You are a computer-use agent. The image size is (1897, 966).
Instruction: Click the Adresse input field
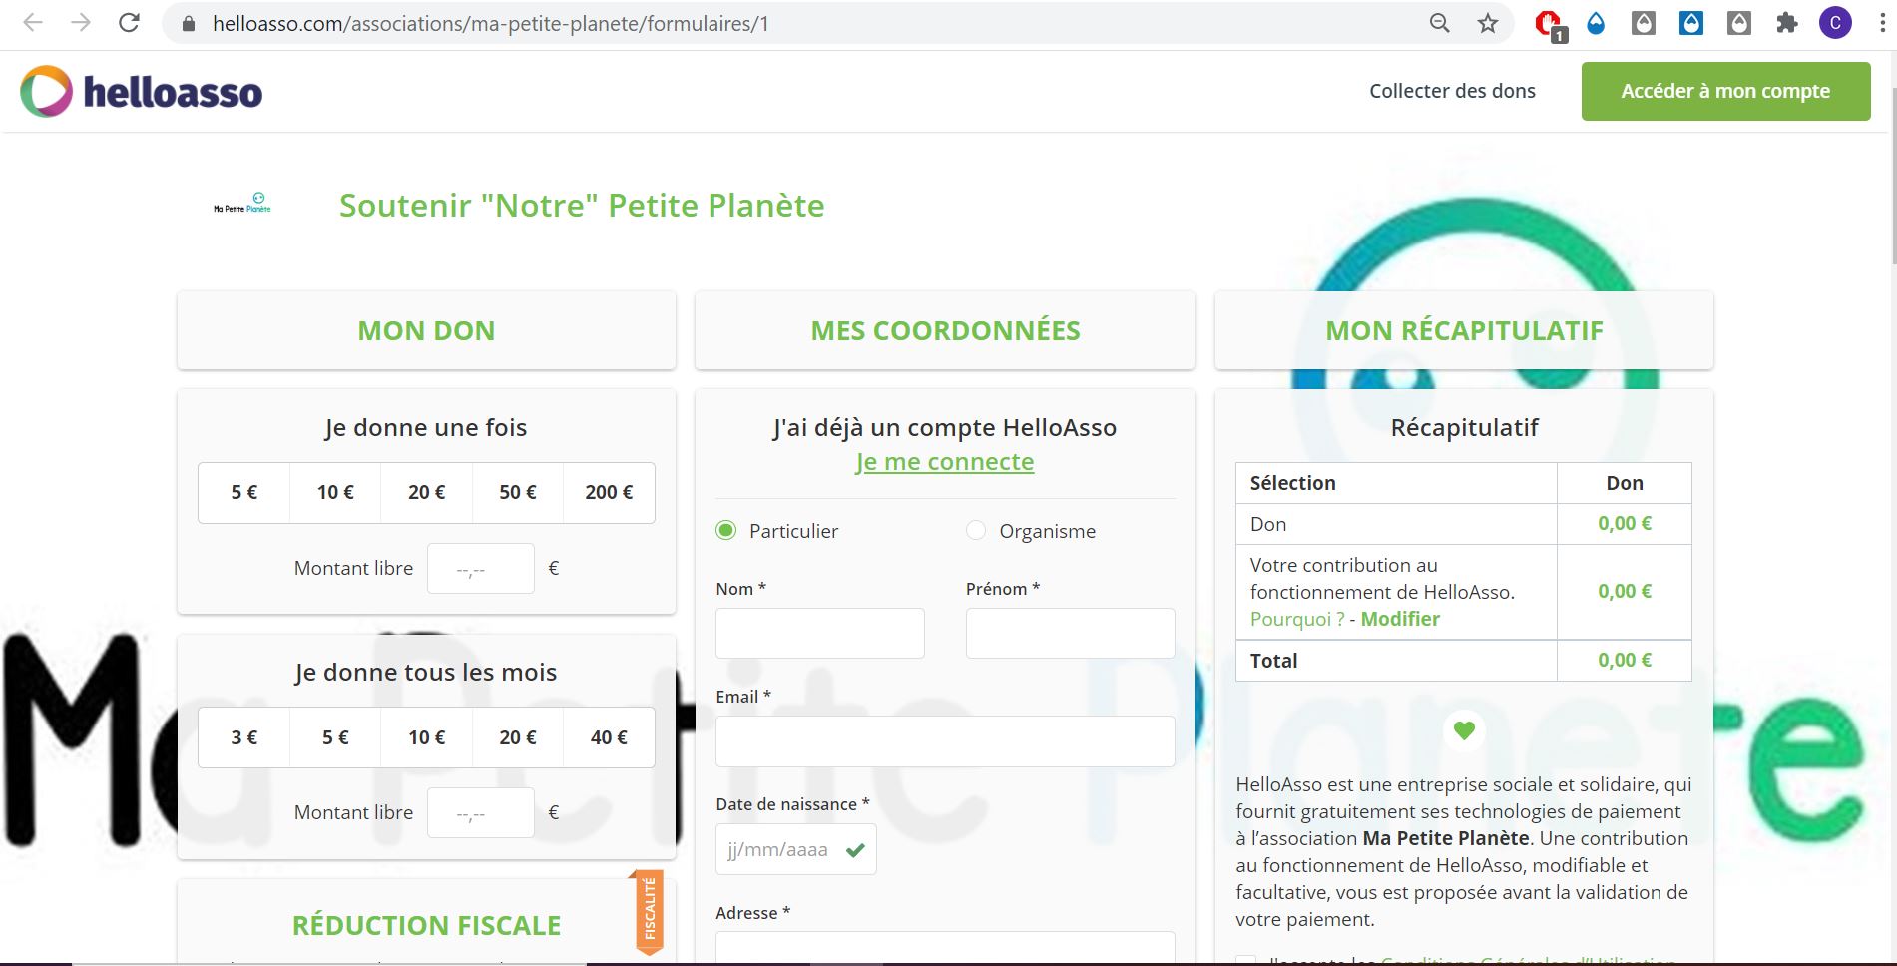(945, 947)
